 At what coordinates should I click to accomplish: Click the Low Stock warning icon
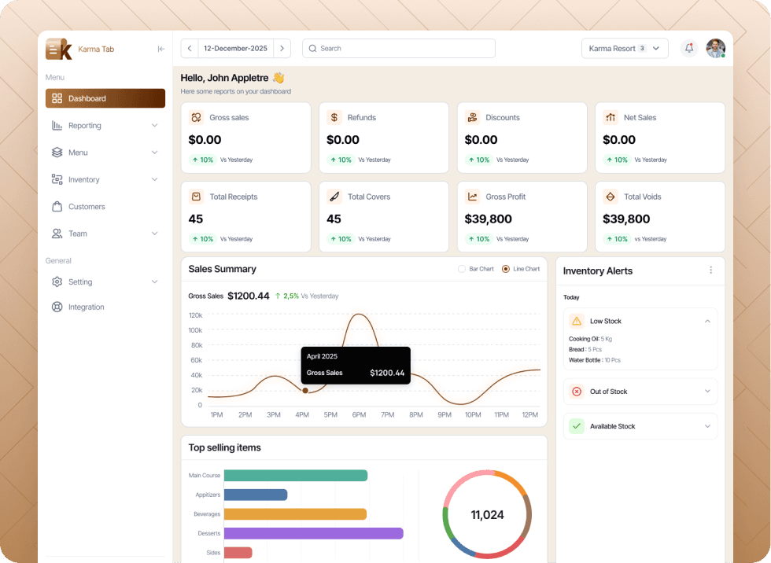click(x=577, y=321)
